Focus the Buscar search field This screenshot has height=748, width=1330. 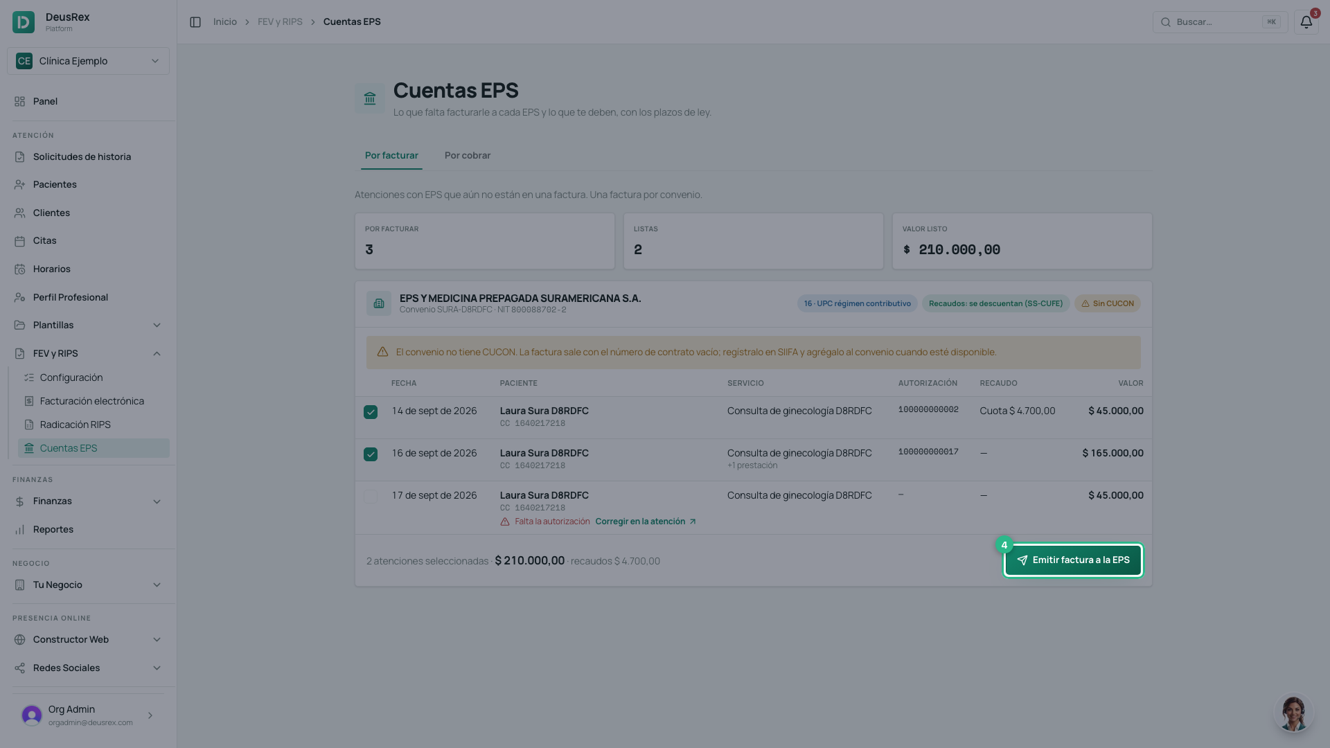click(x=1220, y=22)
